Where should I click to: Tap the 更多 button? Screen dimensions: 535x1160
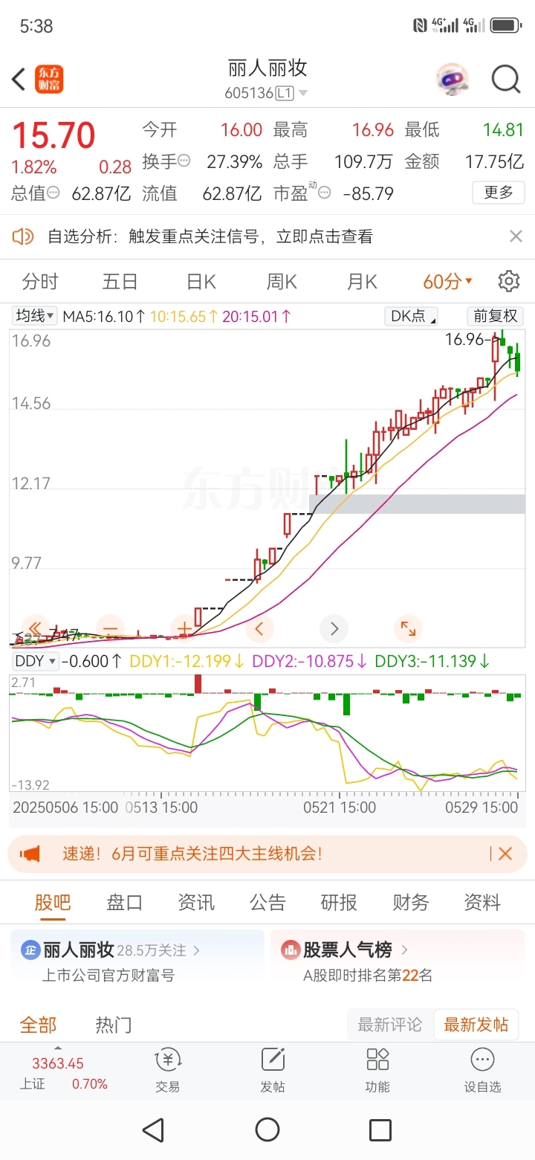pyautogui.click(x=499, y=193)
